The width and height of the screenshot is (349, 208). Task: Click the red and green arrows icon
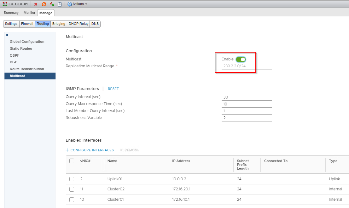click(x=52, y=4)
